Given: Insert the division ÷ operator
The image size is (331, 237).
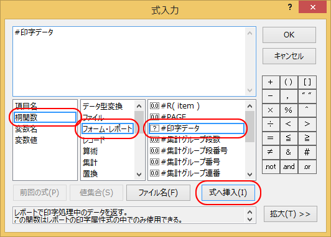Looking at the screenshot, I should point(271,124).
